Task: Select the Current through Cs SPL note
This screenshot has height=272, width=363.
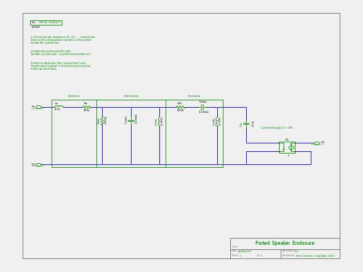Action: [277, 127]
